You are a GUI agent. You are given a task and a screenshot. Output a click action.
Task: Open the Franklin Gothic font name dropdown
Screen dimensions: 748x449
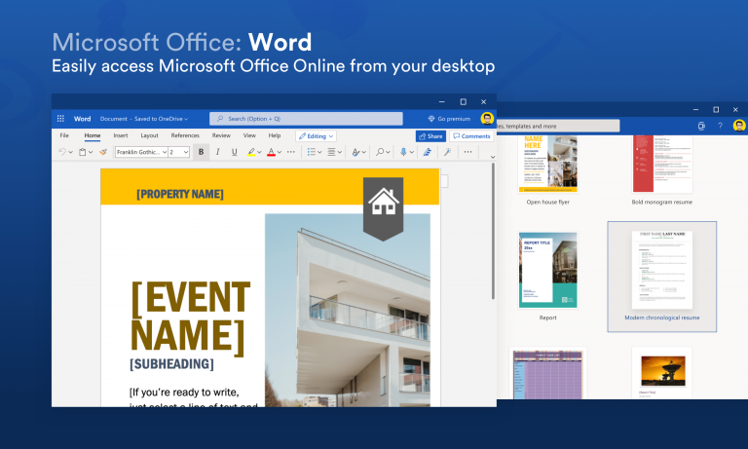pyautogui.click(x=139, y=152)
